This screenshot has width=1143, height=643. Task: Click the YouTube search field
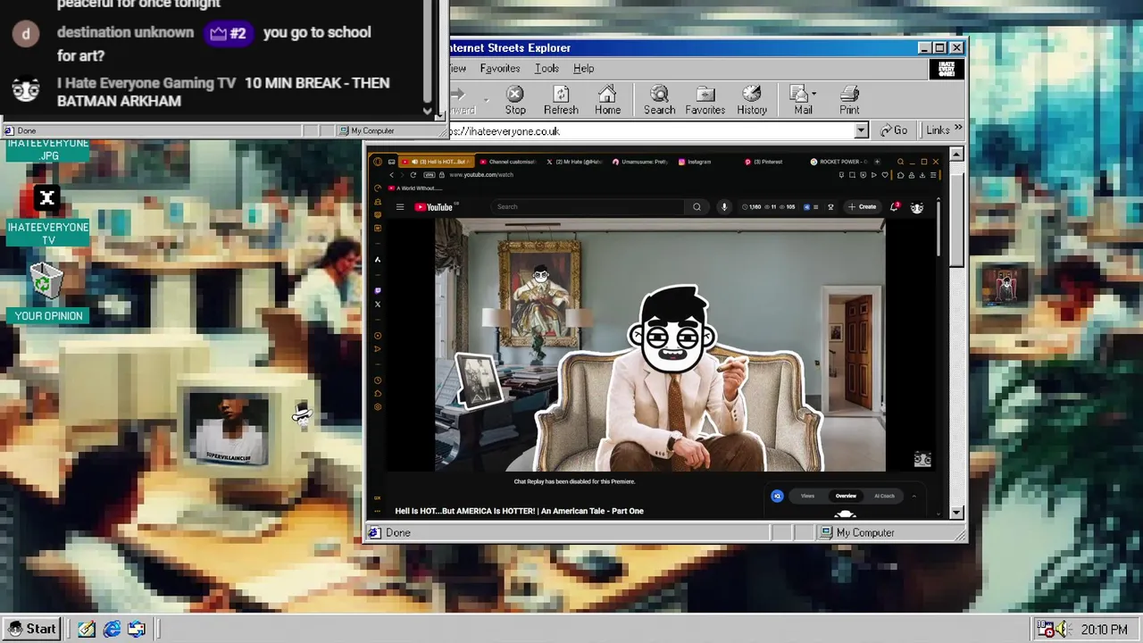click(x=589, y=207)
